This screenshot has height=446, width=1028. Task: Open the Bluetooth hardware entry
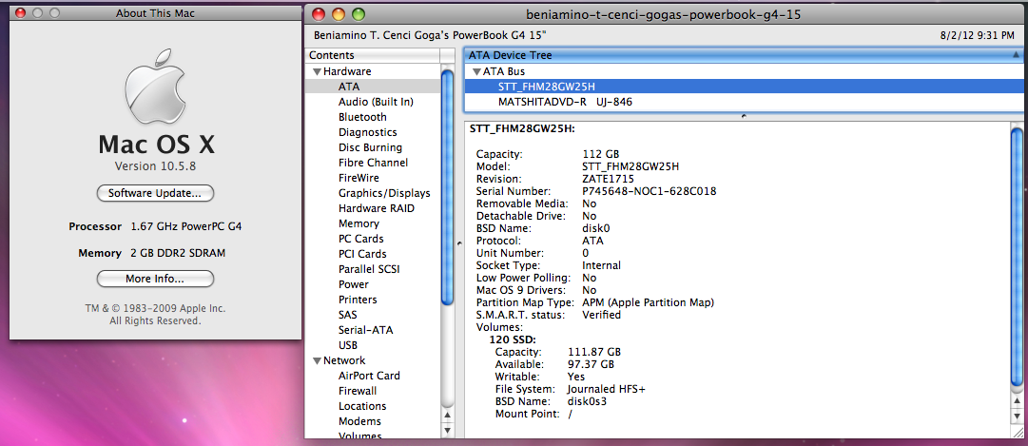(x=362, y=117)
